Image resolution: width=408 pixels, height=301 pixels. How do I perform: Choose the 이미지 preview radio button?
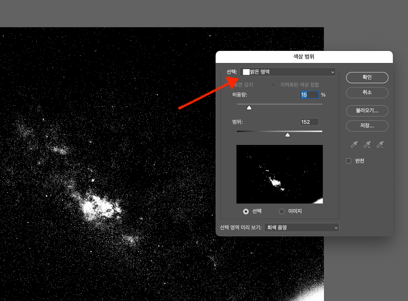[282, 211]
